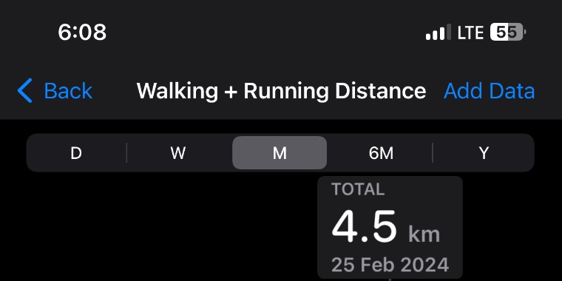Tap the TOTAL label in the callout

[x=358, y=189]
